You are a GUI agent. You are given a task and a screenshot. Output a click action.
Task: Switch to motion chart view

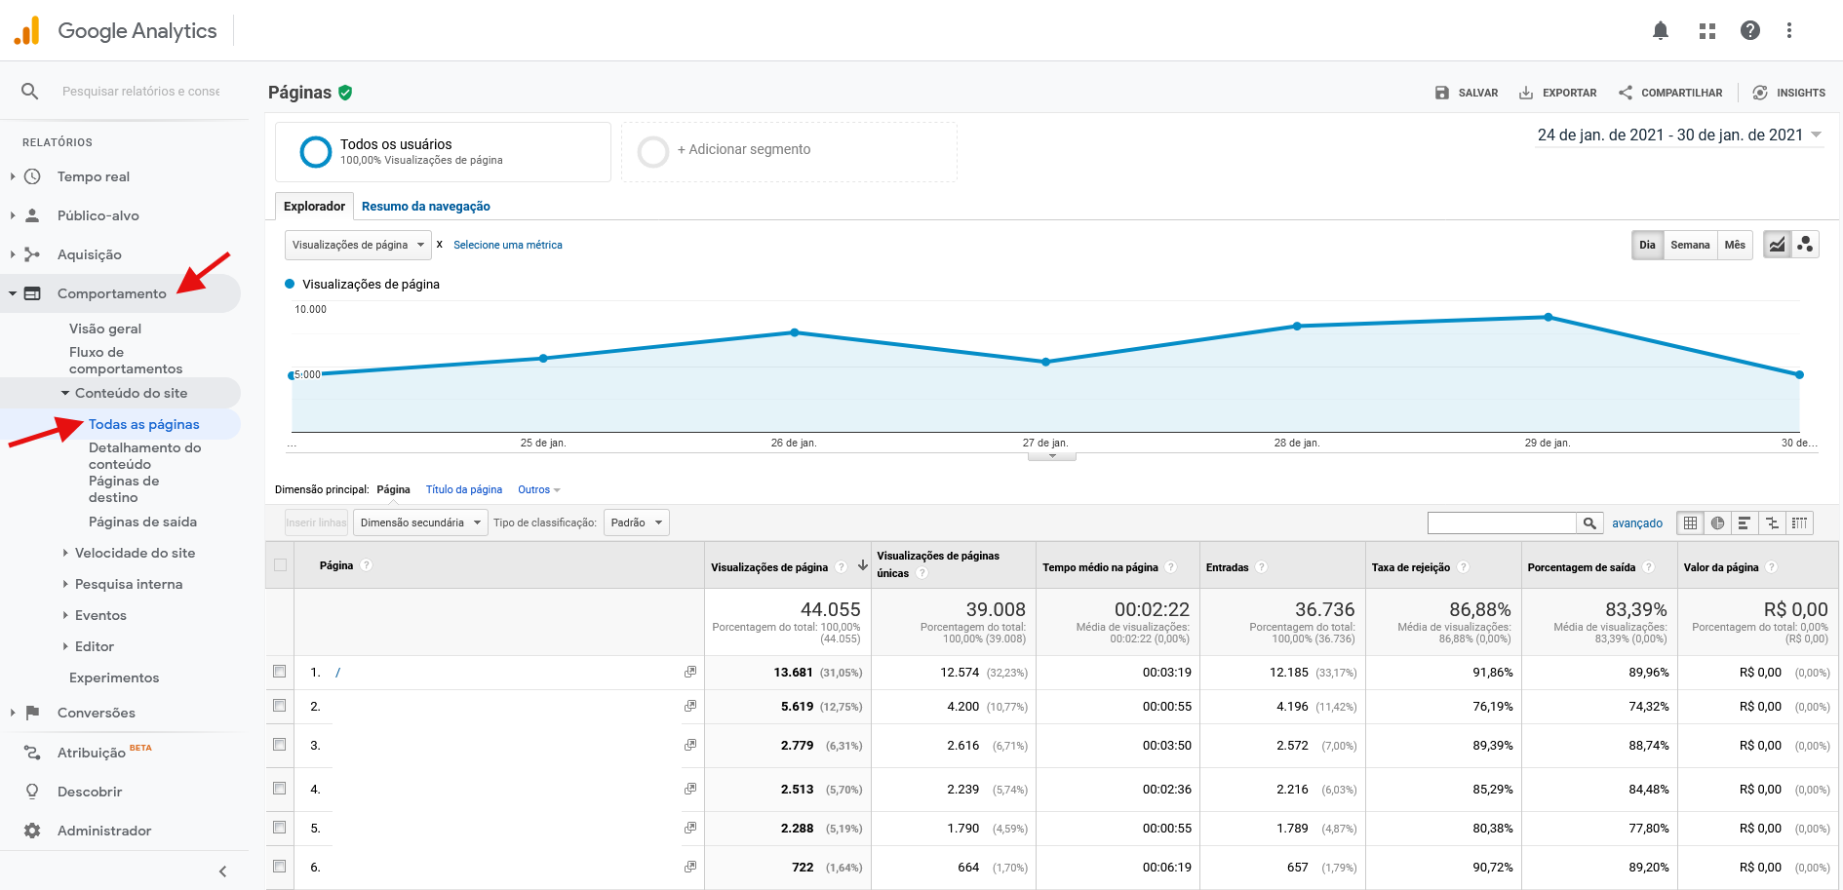click(x=1805, y=245)
